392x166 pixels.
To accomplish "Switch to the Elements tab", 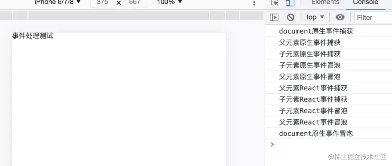I will [325, 2].
